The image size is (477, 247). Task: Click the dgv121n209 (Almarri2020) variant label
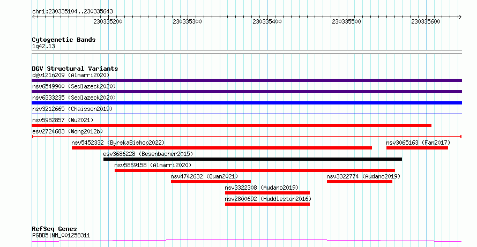coord(71,75)
